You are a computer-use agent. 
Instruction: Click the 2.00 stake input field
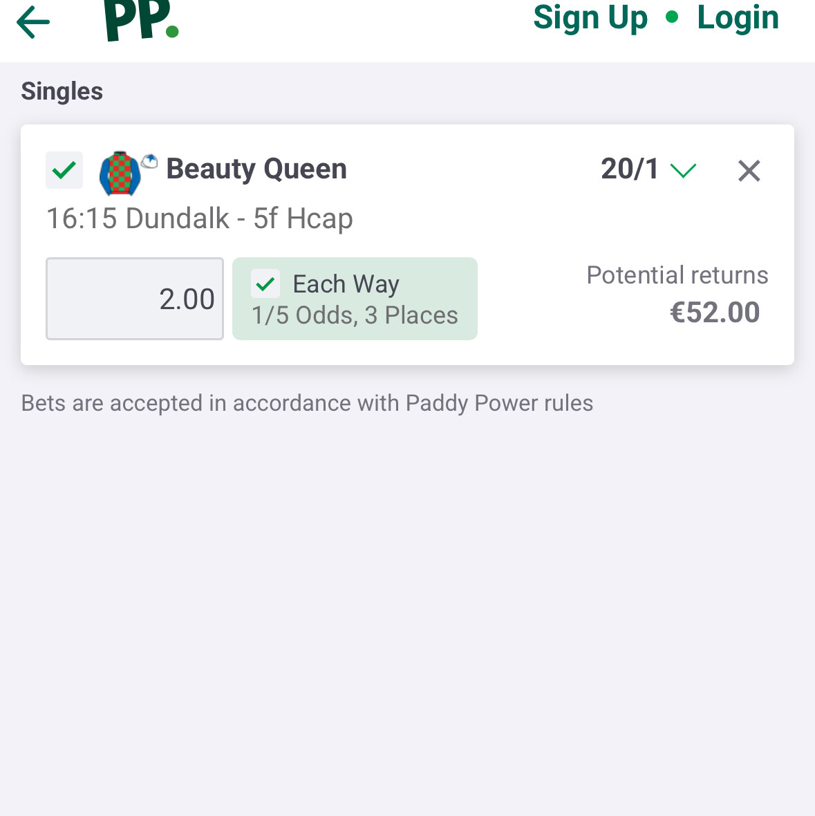pyautogui.click(x=135, y=299)
